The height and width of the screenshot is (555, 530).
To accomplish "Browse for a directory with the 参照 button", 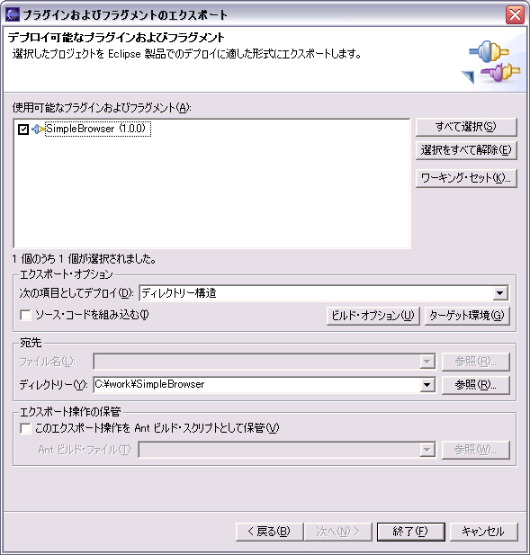I will point(475,385).
